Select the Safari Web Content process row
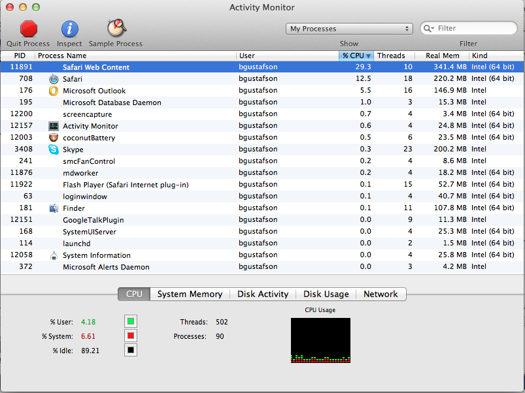525x393 pixels. (x=263, y=67)
